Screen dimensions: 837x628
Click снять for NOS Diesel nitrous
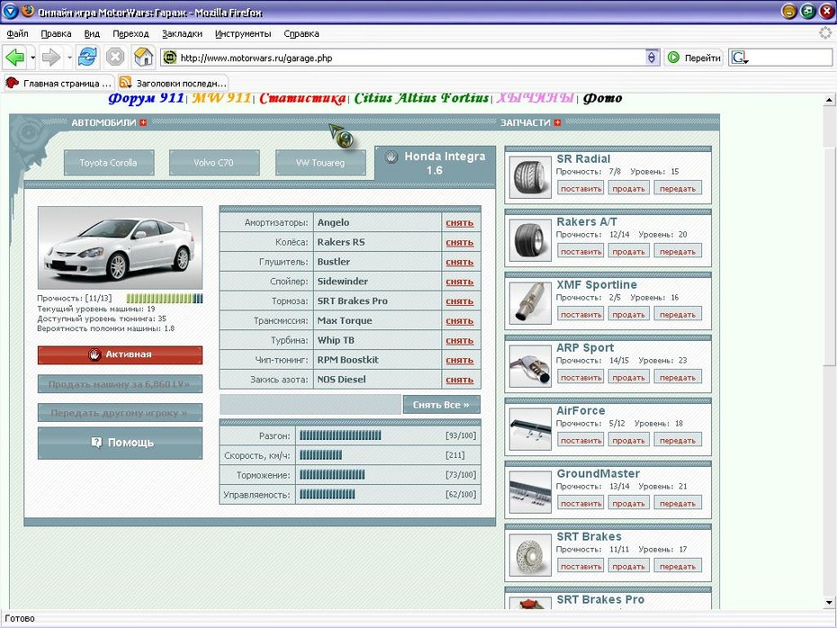pyautogui.click(x=460, y=380)
